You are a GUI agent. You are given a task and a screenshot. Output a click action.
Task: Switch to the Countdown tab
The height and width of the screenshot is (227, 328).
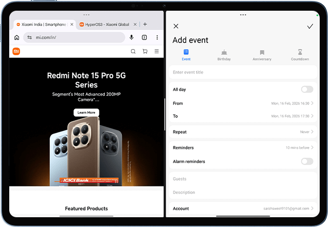click(x=300, y=55)
